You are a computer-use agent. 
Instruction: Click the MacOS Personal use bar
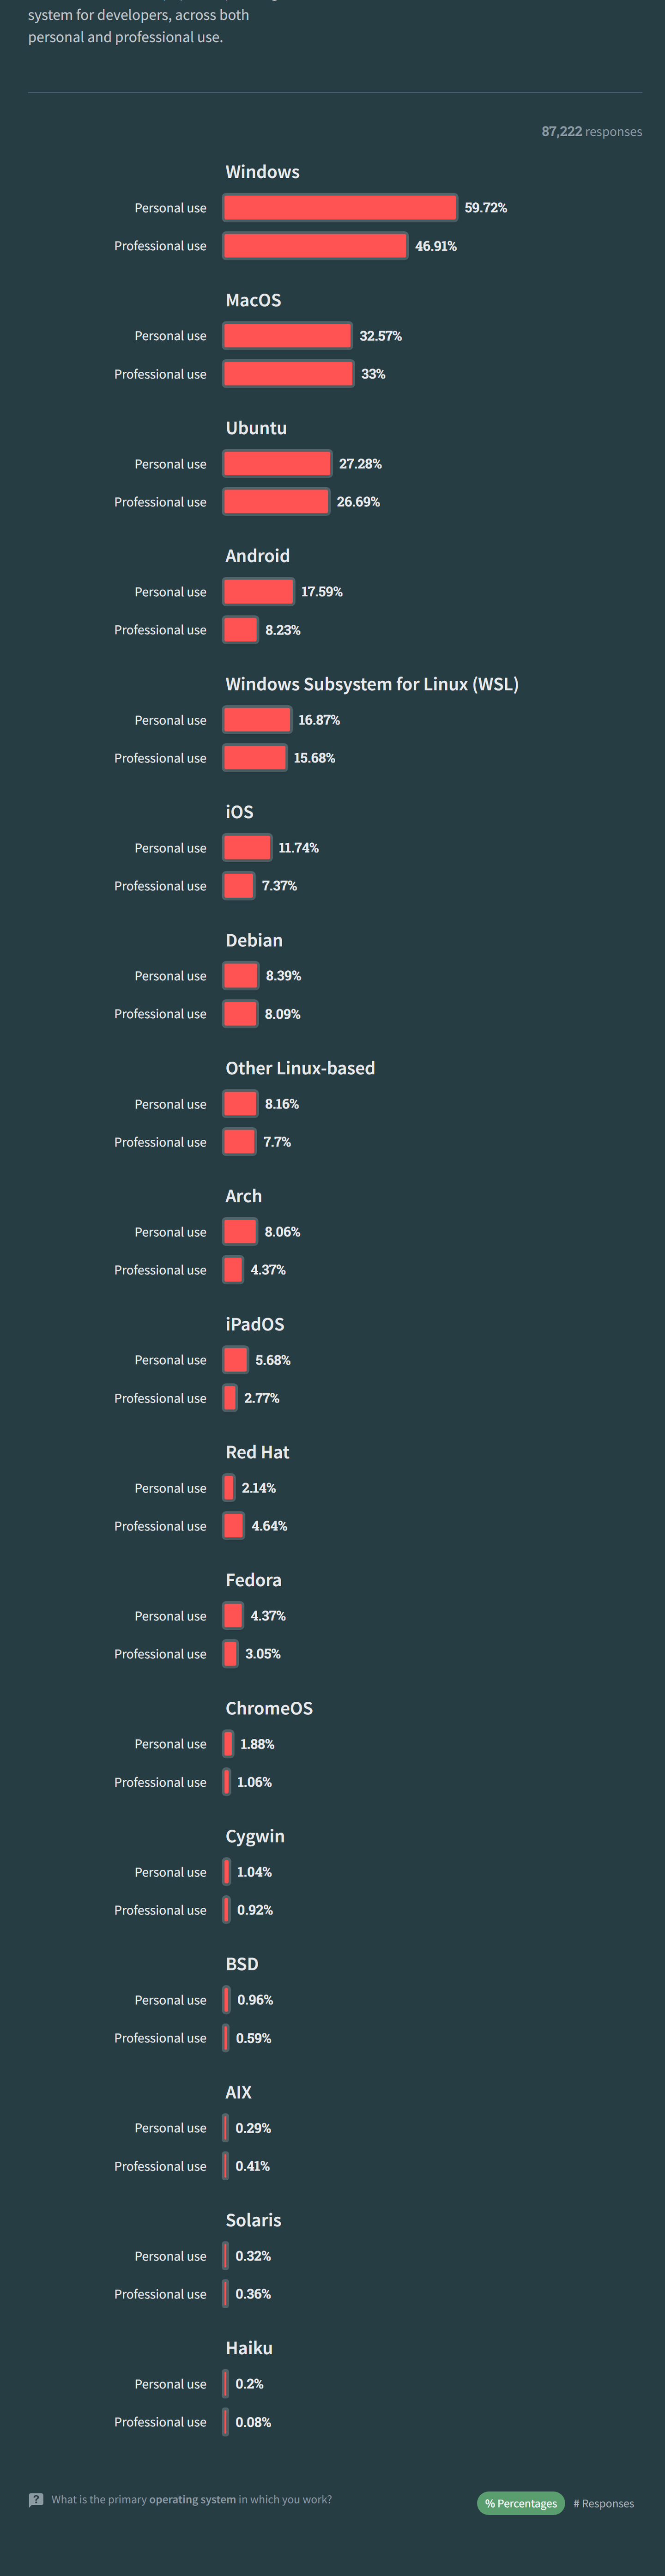(287, 336)
